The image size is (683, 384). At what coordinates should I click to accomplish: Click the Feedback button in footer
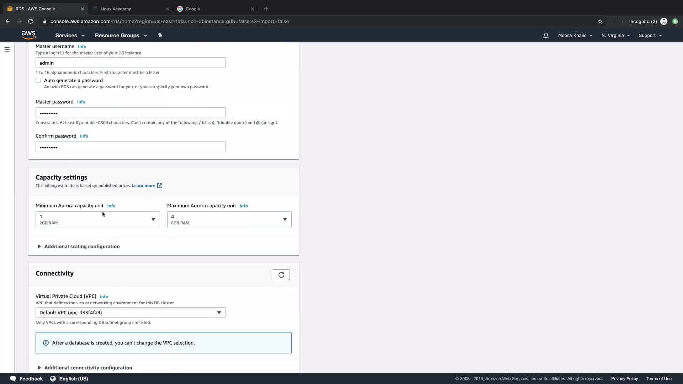pyautogui.click(x=27, y=379)
